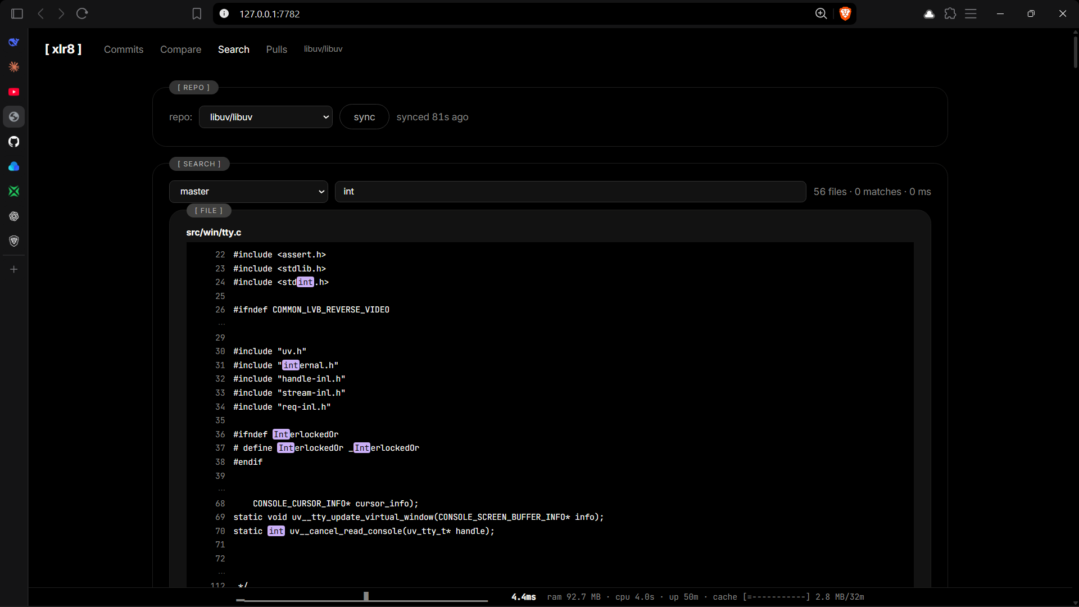Go back with the back arrow
This screenshot has width=1079, height=607.
tap(41, 13)
